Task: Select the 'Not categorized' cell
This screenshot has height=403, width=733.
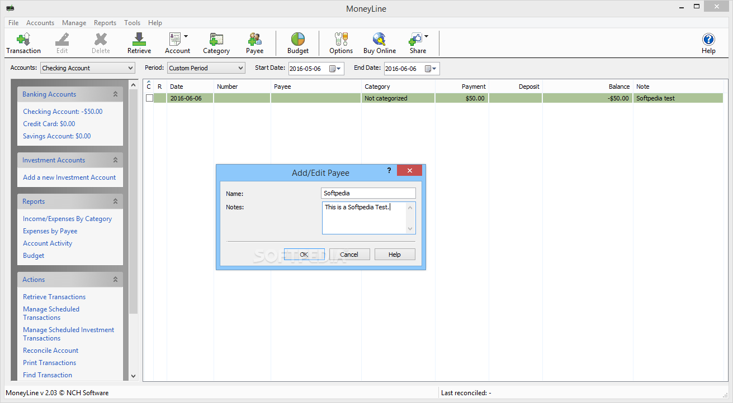Action: (398, 98)
